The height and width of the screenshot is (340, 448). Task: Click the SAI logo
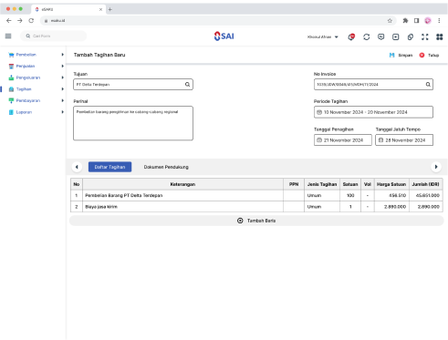[x=224, y=36]
